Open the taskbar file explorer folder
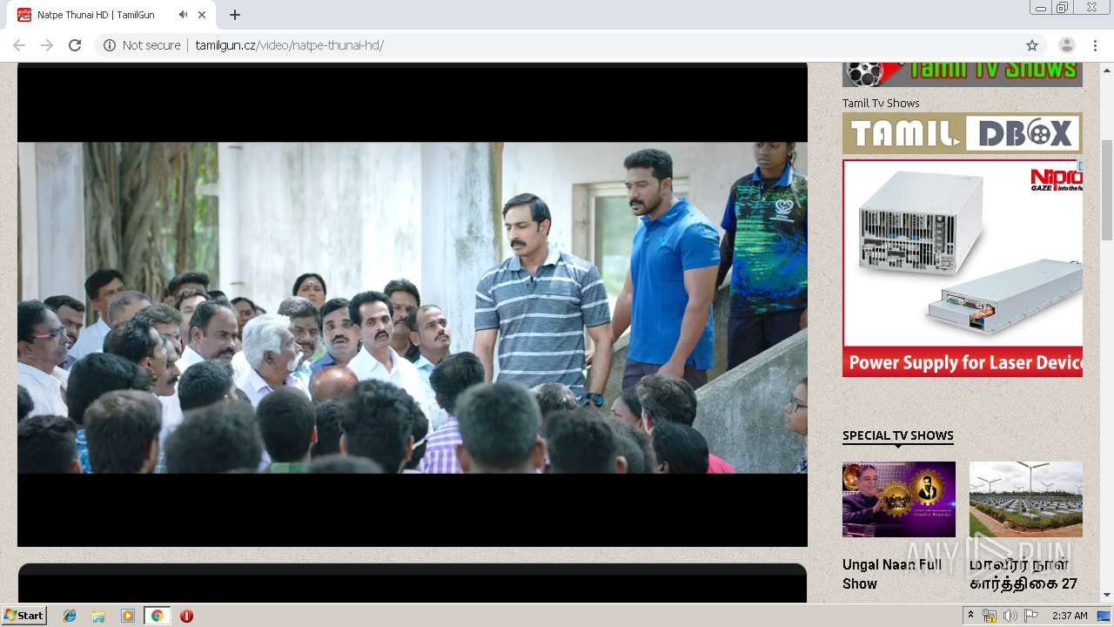The height and width of the screenshot is (627, 1114). [x=98, y=616]
